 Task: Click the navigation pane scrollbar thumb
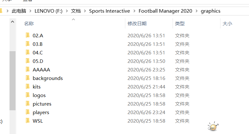tap(13, 81)
